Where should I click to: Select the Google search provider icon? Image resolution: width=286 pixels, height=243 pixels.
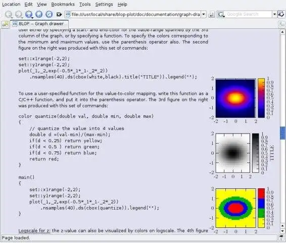pyautogui.click(x=221, y=14)
